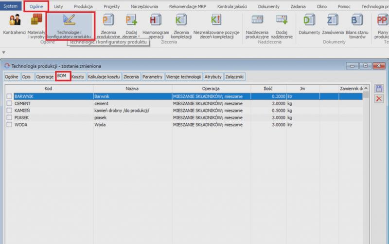Select the 'piasek' name cell
389x244 pixels.
(x=132, y=117)
